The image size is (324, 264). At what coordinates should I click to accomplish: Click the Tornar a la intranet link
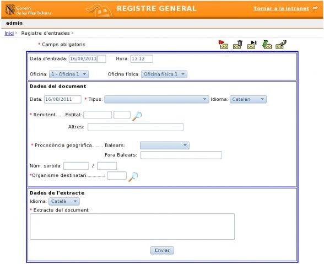[281, 8]
